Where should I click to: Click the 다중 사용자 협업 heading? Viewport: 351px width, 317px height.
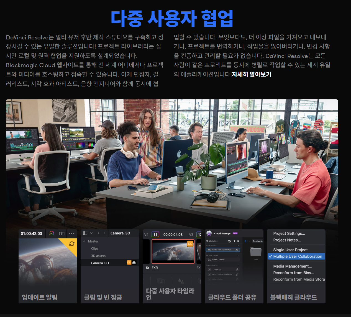pos(172,19)
